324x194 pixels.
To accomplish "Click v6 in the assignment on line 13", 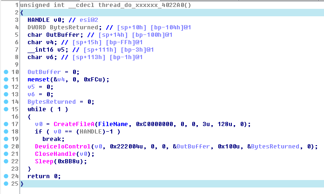I will [31, 94].
